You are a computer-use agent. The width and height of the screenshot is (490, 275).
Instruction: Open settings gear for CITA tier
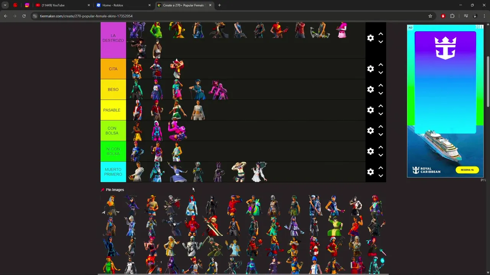(x=370, y=69)
